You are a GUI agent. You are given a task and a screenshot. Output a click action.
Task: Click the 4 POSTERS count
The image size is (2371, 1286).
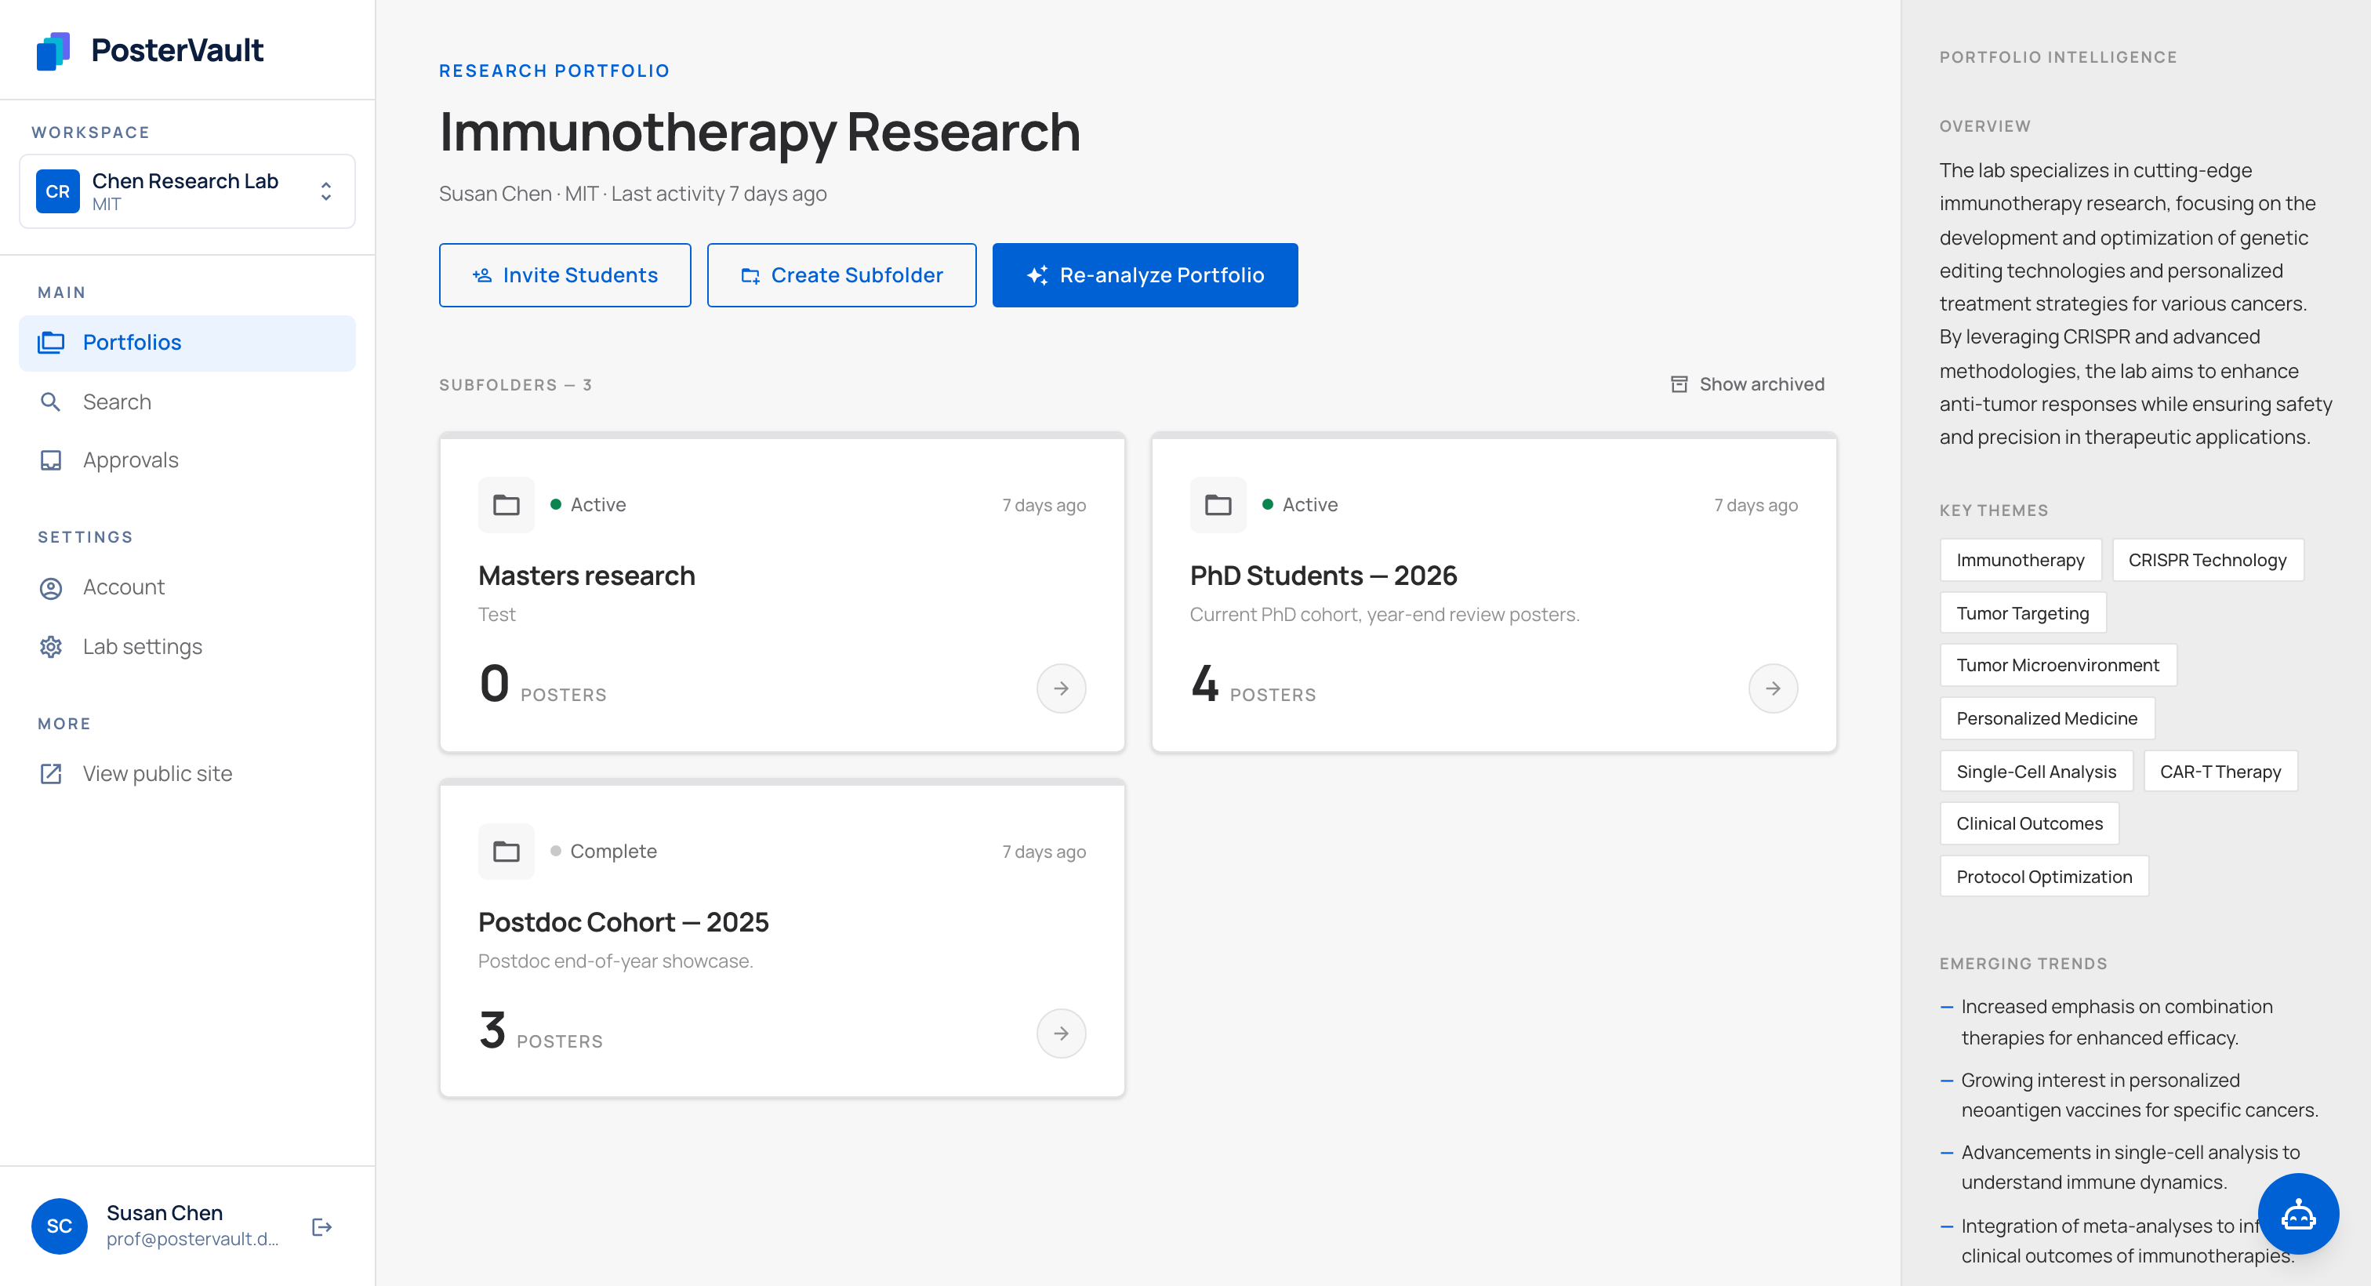pyautogui.click(x=1253, y=685)
